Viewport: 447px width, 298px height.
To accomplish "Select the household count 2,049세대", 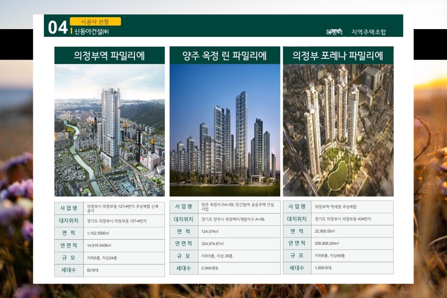I will tap(210, 268).
